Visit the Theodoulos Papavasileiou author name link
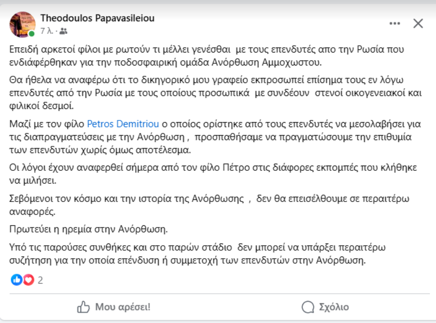Screen dimensions: 436x323 [97, 18]
